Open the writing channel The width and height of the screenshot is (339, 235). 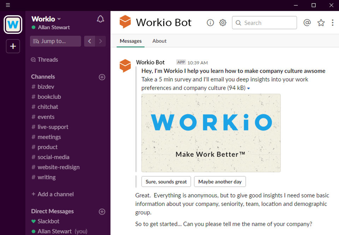point(43,177)
